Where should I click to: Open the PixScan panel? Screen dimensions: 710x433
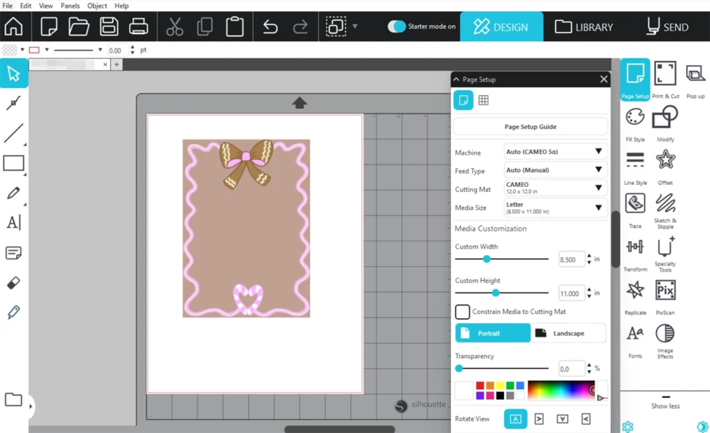click(x=665, y=290)
